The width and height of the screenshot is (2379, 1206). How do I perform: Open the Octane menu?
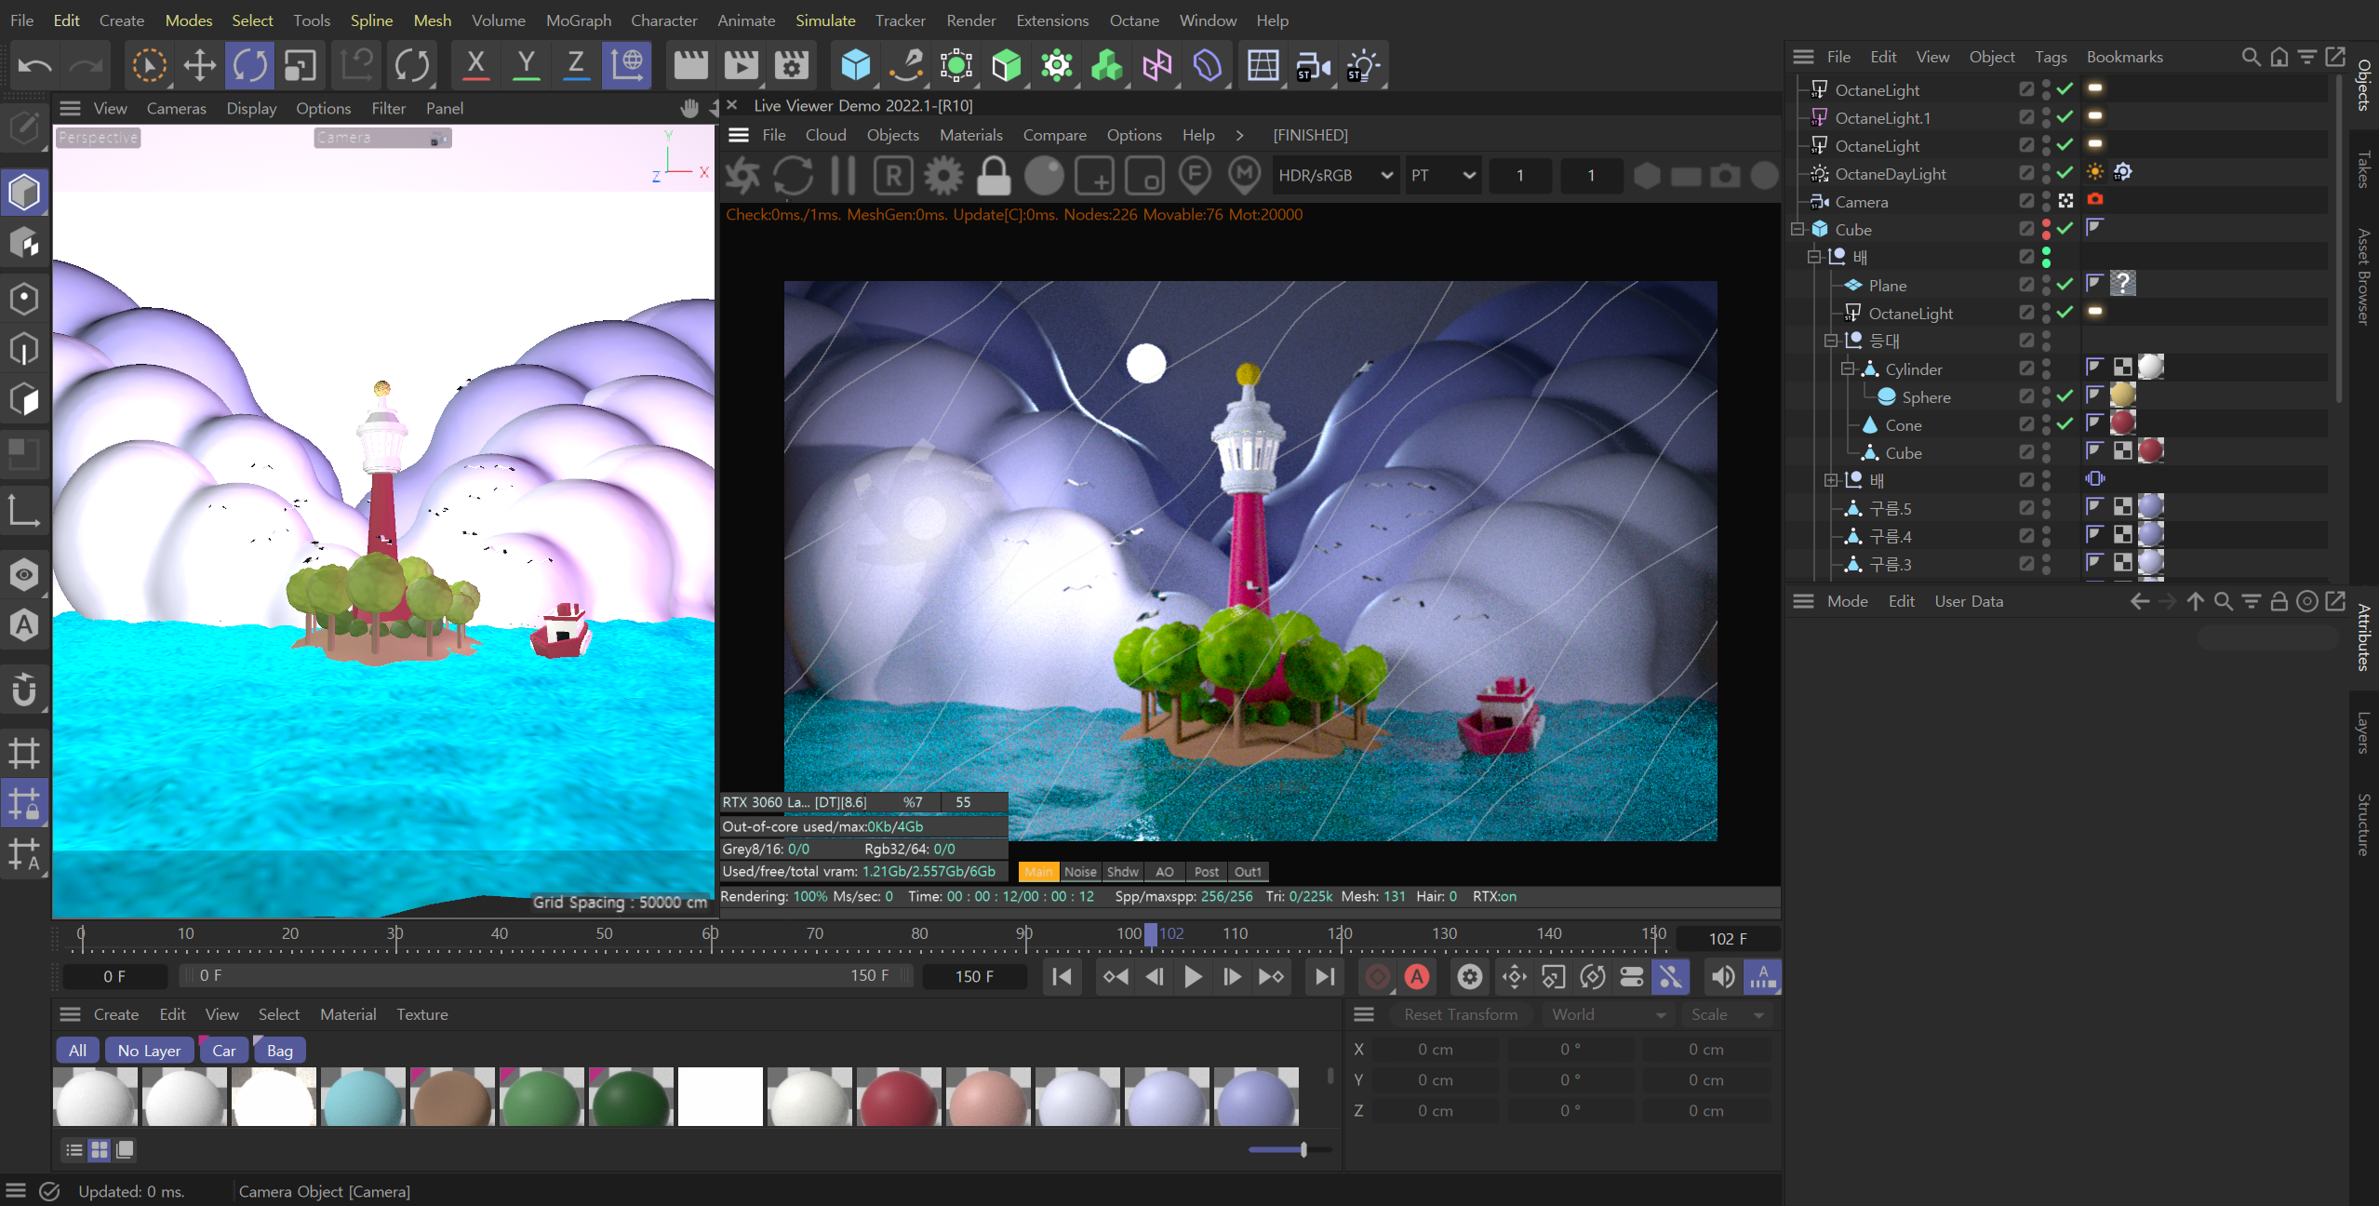point(1134,20)
